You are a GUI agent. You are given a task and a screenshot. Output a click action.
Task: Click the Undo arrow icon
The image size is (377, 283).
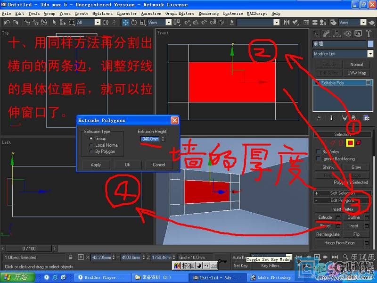pyautogui.click(x=7, y=22)
